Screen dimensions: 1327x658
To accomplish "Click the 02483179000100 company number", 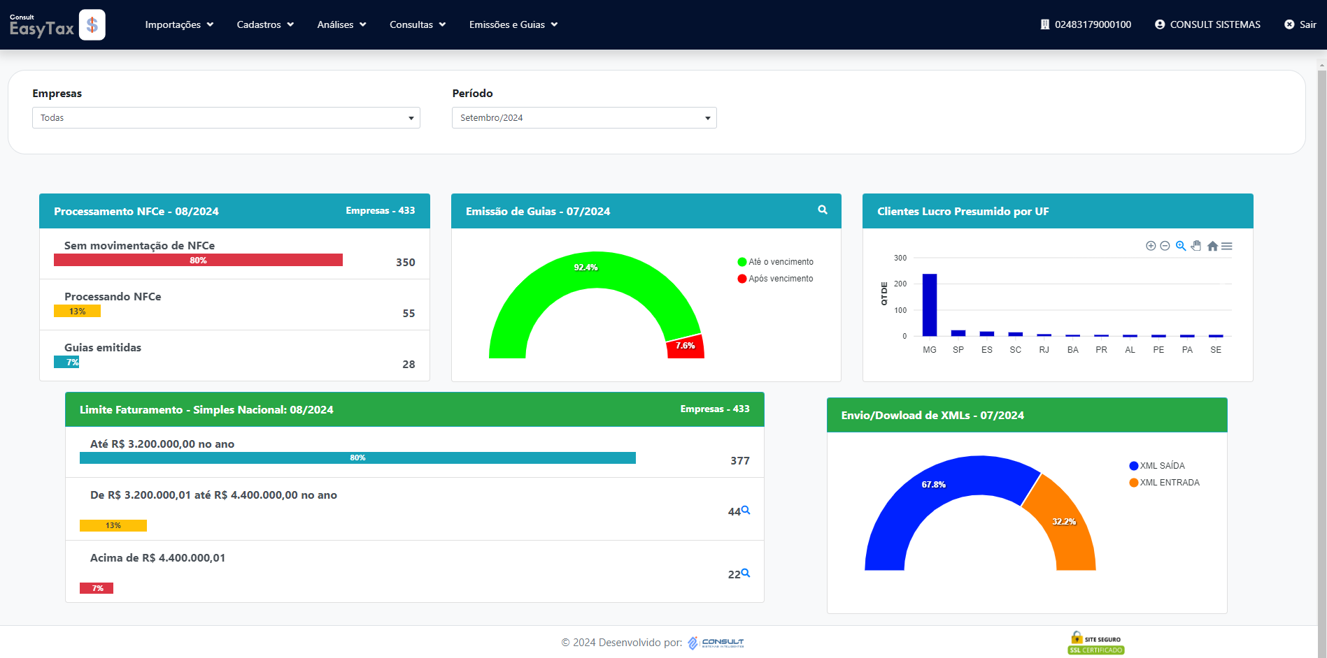I will (1093, 24).
